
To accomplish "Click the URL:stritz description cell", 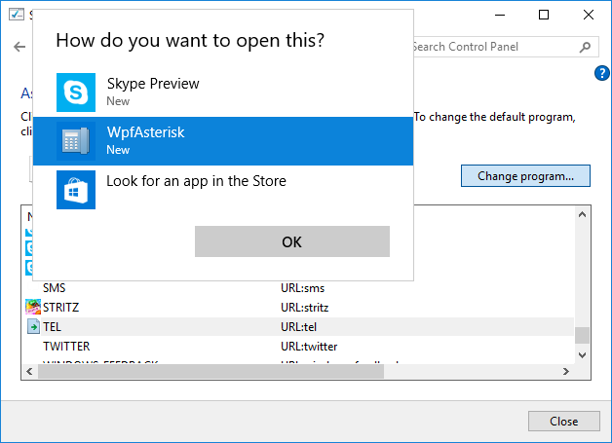I will point(304,308).
